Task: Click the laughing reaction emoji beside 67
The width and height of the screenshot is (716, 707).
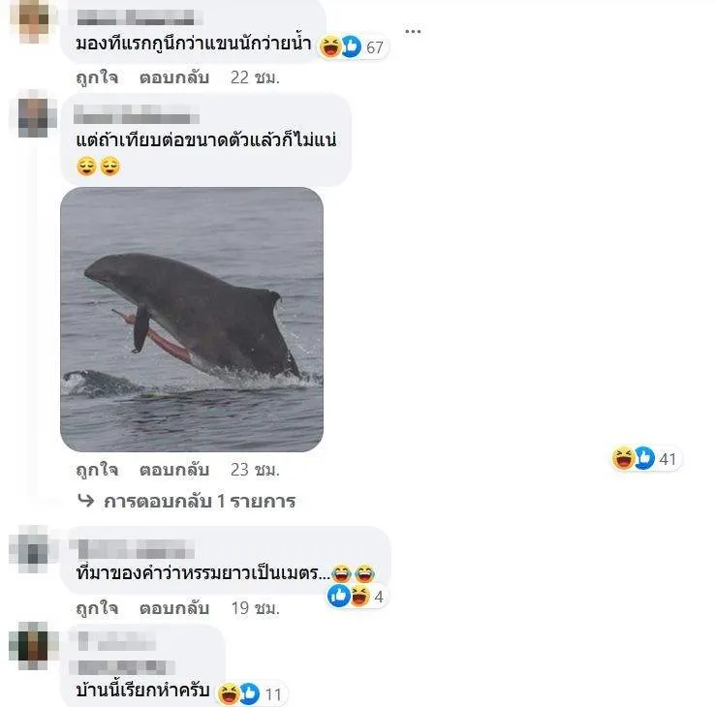Action: click(330, 46)
